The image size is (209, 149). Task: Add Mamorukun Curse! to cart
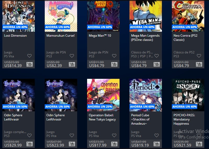coord(72,64)
